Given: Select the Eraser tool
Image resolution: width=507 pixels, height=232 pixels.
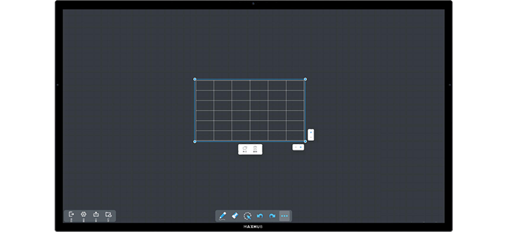Looking at the screenshot, I should point(235,216).
